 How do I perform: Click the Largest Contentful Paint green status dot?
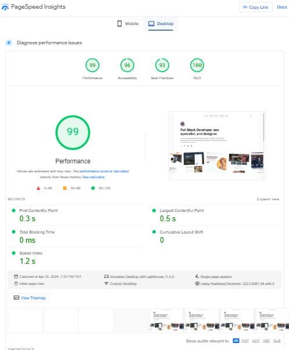tap(154, 210)
